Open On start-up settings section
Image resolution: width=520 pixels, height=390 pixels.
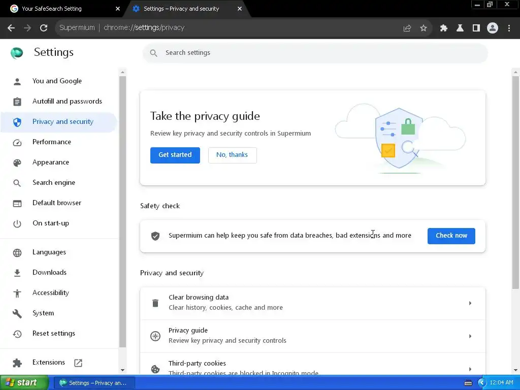[x=59, y=223]
